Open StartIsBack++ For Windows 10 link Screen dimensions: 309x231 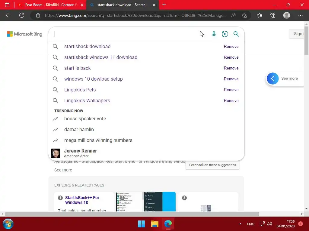[82, 200]
